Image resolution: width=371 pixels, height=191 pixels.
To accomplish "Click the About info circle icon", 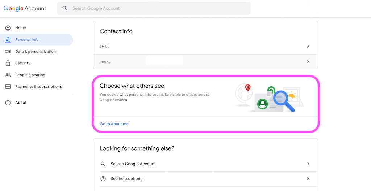I will pyautogui.click(x=8, y=103).
